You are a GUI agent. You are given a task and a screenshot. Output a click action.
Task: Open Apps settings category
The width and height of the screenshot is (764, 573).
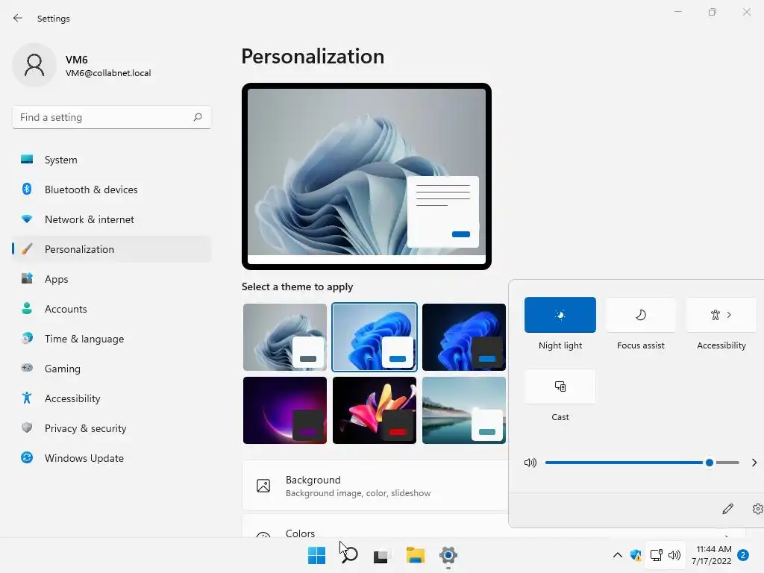coord(112,279)
